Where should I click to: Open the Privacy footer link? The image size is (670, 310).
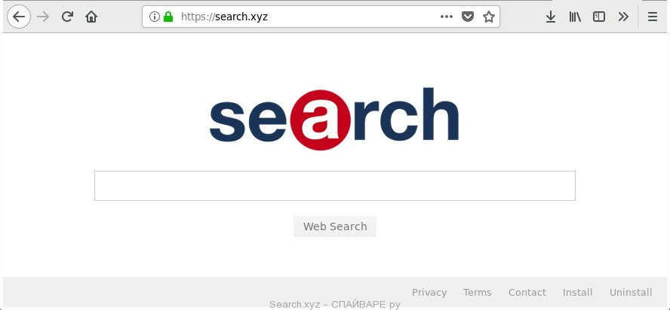pos(429,293)
